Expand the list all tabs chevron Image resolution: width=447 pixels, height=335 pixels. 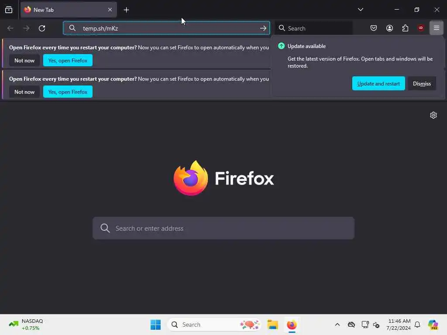click(x=360, y=10)
